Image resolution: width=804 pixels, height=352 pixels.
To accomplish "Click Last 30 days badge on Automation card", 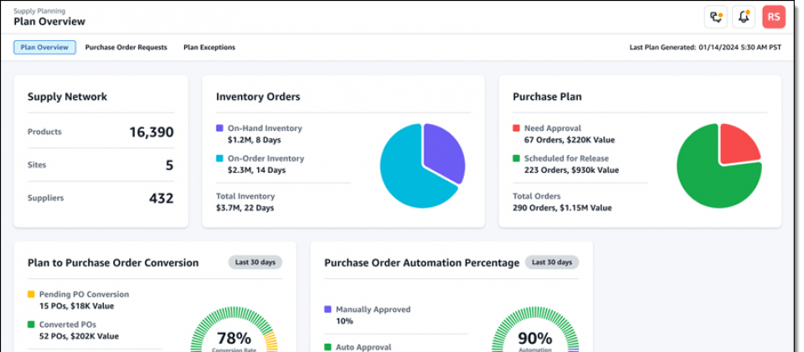I will point(552,262).
